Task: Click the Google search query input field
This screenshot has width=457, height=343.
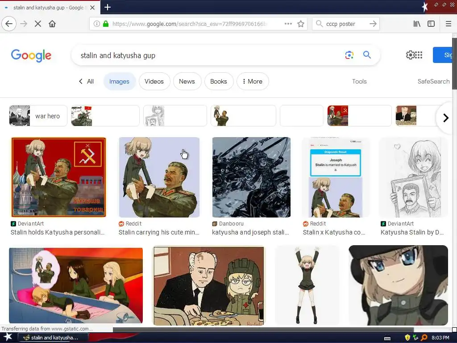Action: (210, 55)
